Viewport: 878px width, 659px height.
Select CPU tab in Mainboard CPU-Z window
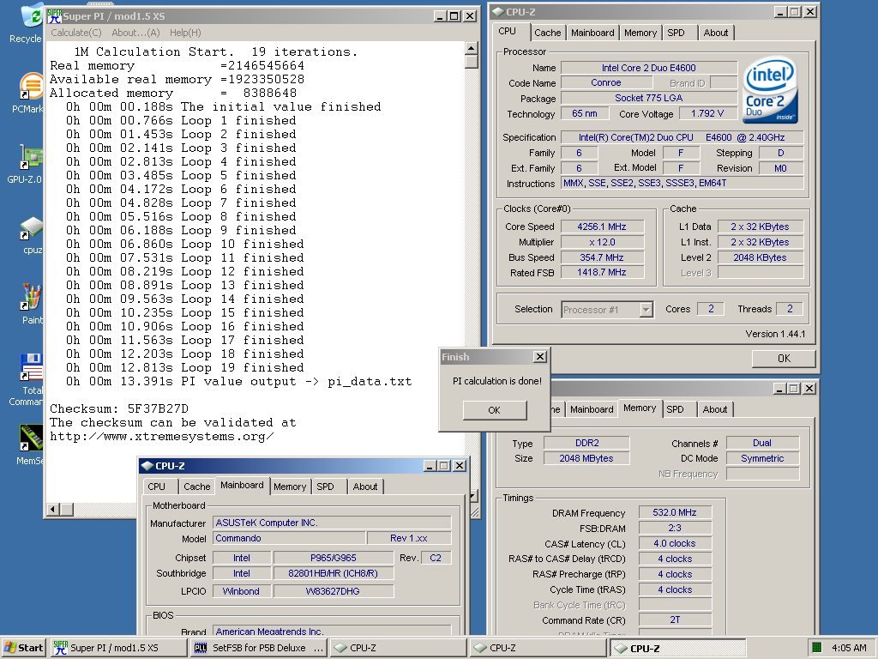pyautogui.click(x=156, y=487)
